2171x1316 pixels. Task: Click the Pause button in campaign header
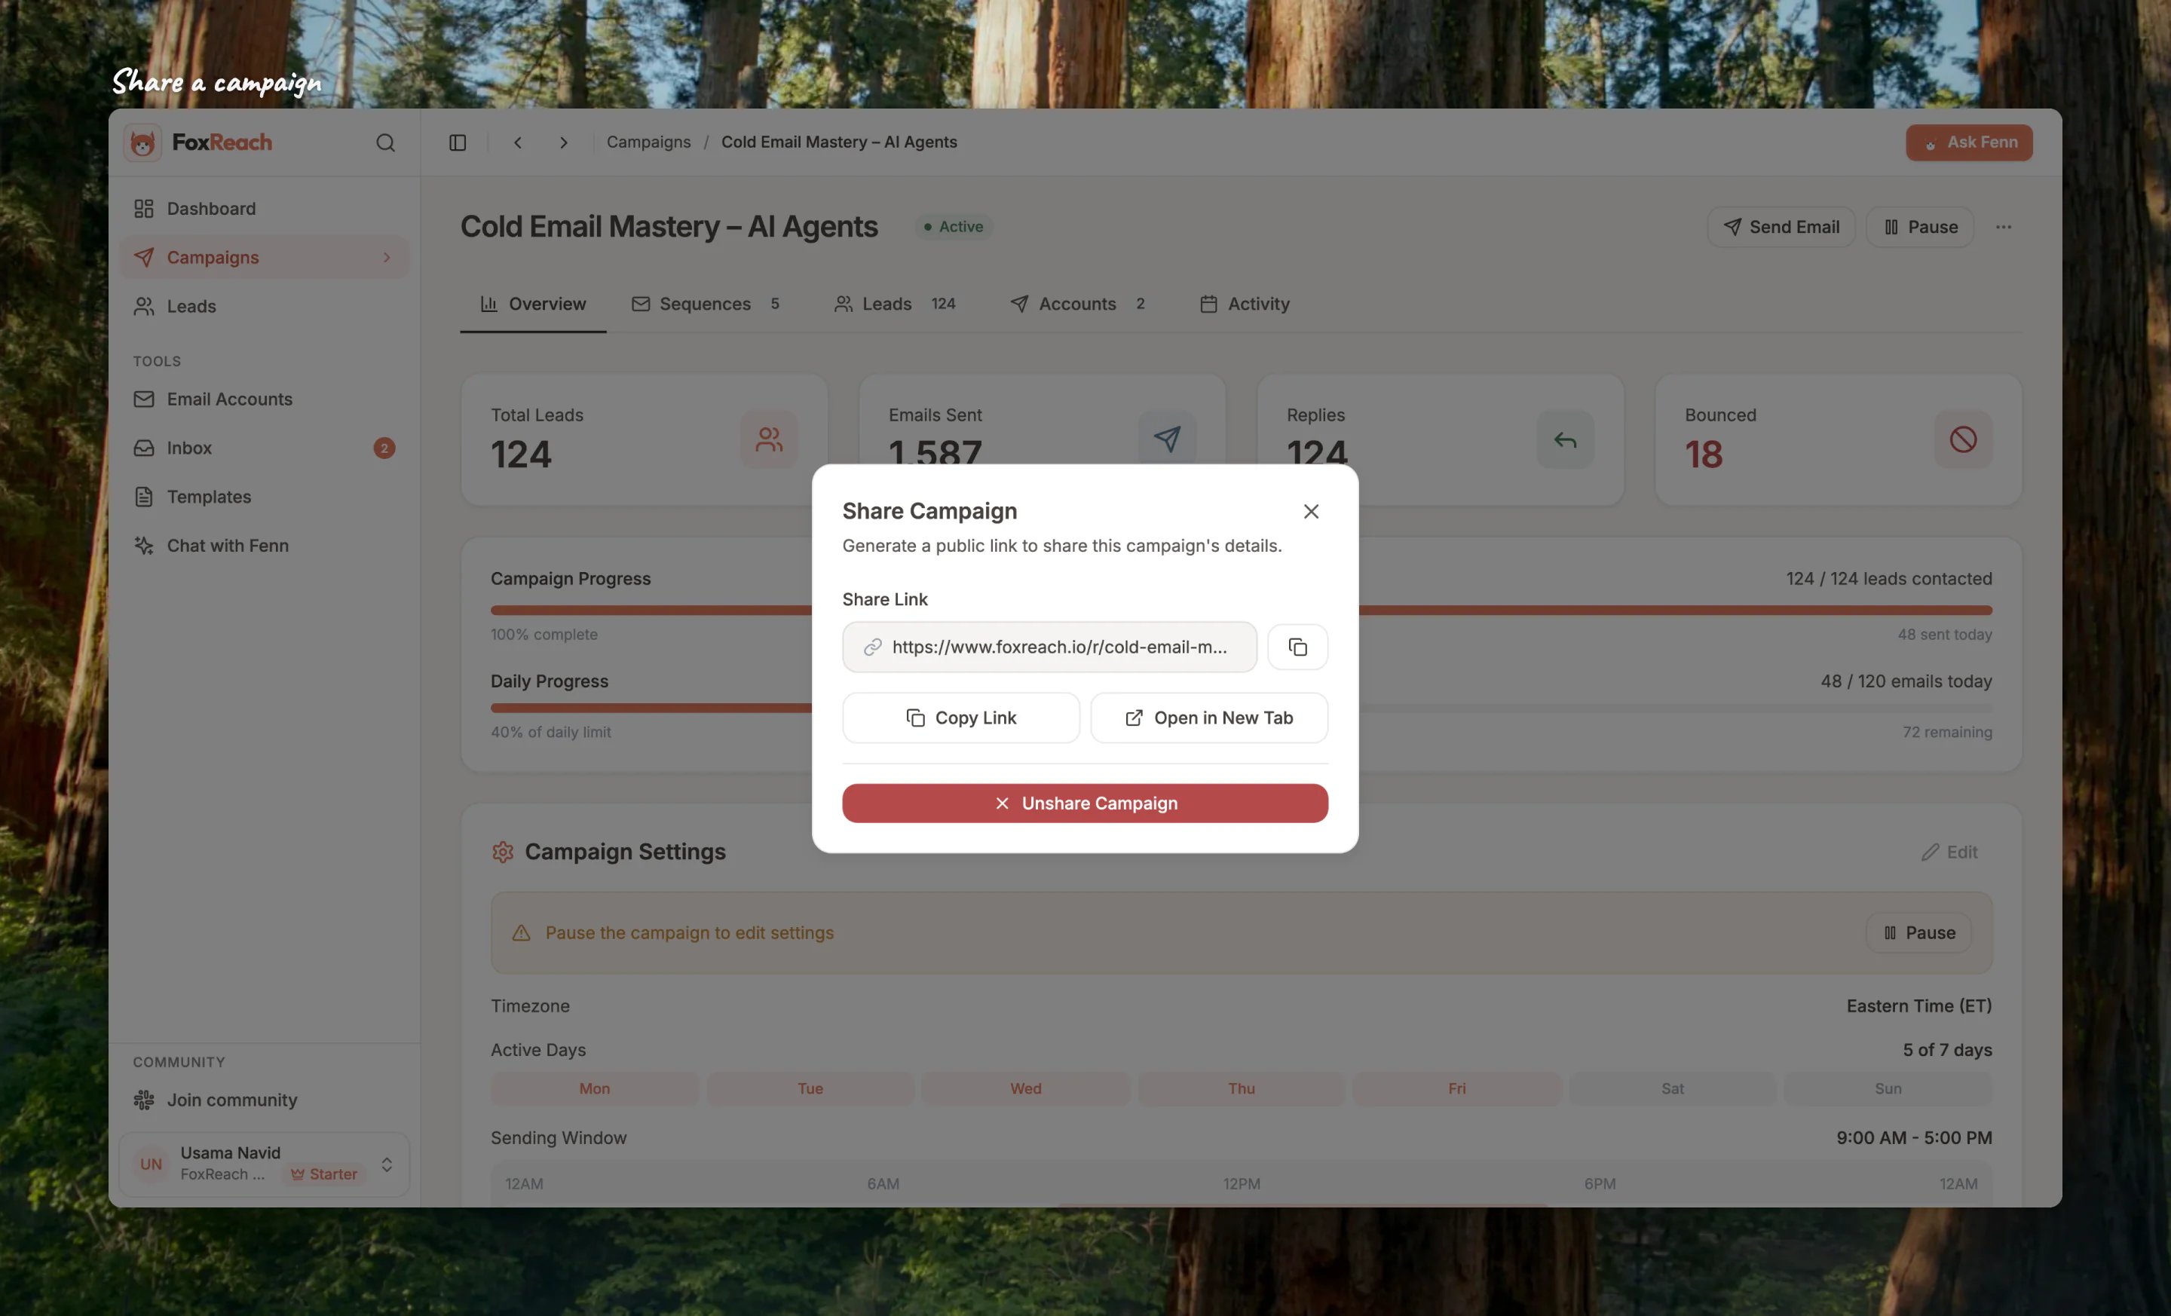click(1920, 228)
